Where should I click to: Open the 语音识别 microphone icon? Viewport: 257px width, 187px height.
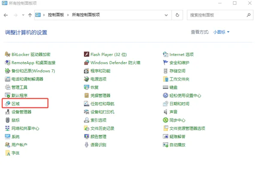pyautogui.click(x=87, y=145)
